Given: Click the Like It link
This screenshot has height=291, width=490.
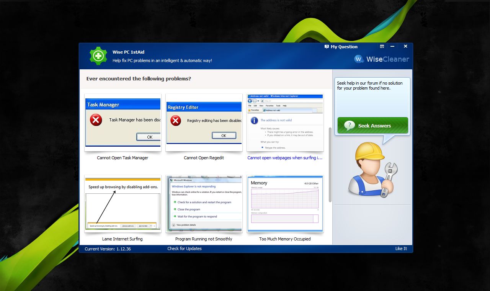Looking at the screenshot, I should click(x=401, y=248).
